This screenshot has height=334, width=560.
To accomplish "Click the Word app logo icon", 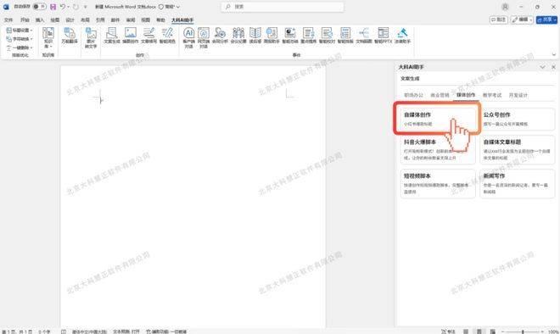I will [x=6, y=7].
